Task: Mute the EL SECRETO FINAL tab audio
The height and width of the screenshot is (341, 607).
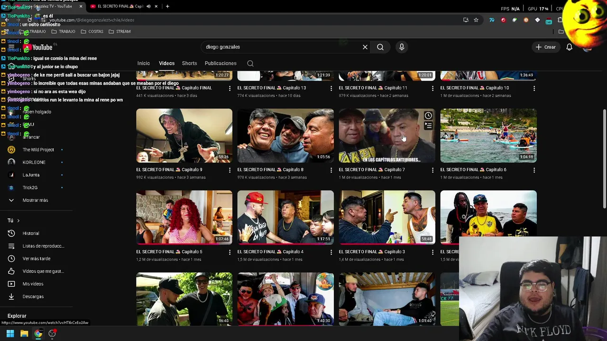Action: [148, 6]
